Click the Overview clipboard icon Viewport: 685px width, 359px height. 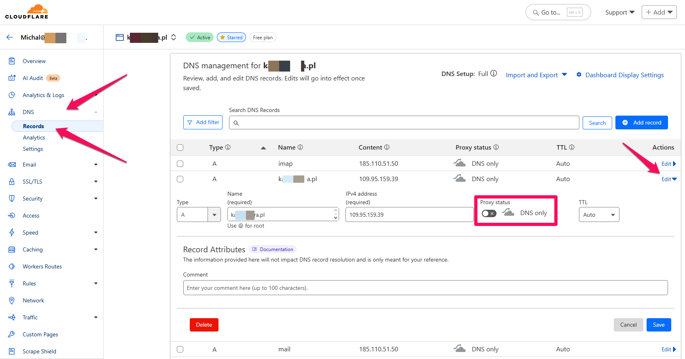(12, 61)
